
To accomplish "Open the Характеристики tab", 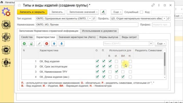I will [x=45, y=37].
